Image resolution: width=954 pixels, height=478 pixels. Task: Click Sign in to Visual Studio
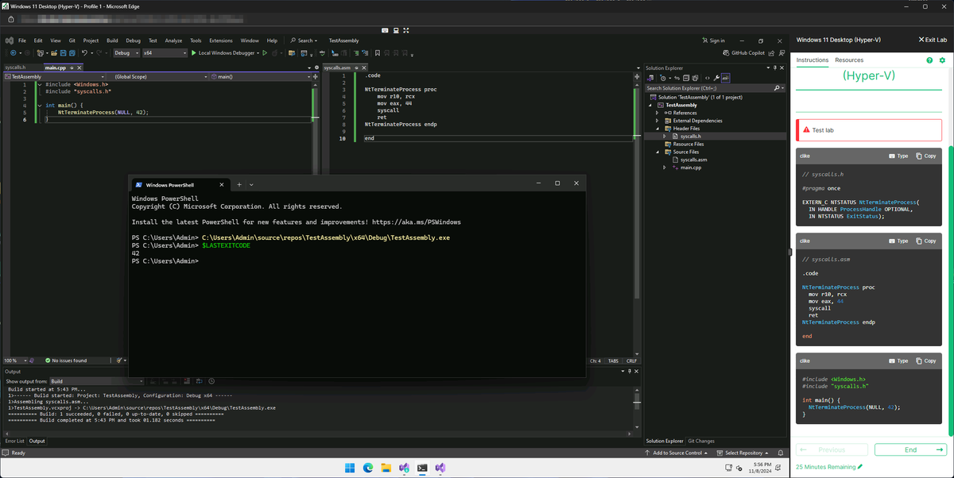point(714,40)
